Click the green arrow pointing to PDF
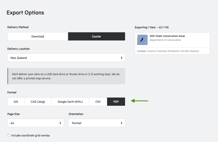Viewport: 218px width, 142px height. pos(140,101)
